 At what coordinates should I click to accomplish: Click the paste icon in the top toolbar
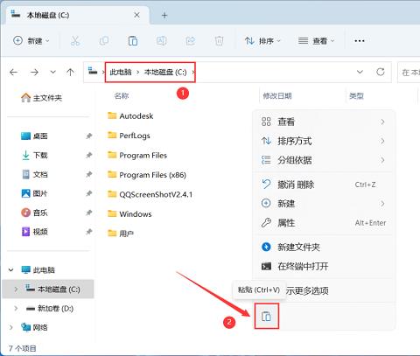tap(133, 41)
